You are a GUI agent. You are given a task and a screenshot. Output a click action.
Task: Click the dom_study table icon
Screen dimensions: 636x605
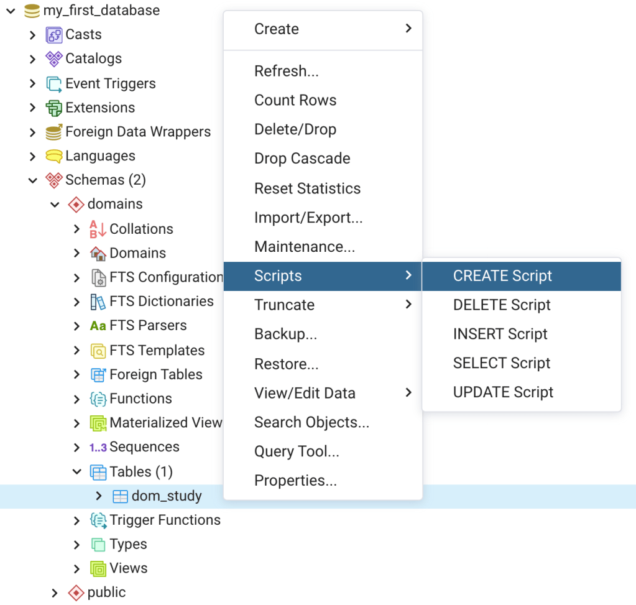coord(120,496)
